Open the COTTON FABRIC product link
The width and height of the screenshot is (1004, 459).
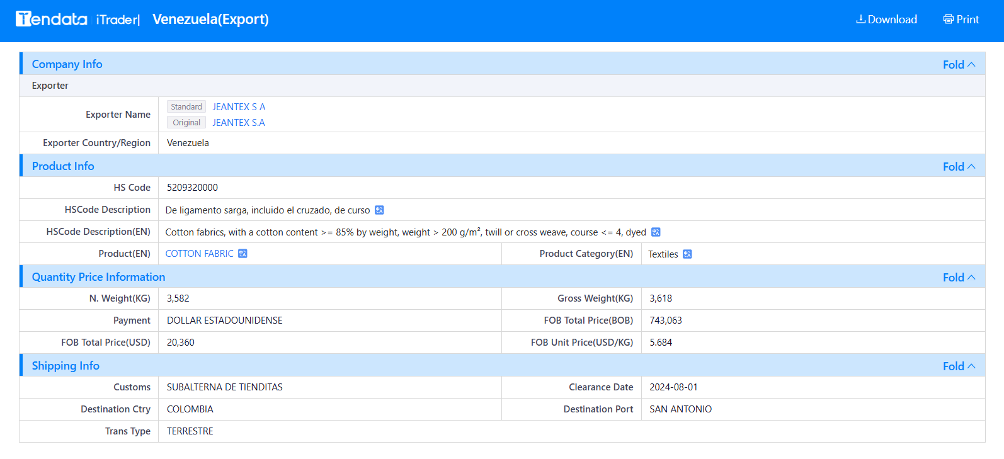tap(199, 254)
